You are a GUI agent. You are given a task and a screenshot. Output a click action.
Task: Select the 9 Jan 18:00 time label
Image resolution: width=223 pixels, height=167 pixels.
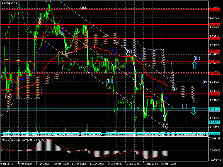(43, 164)
